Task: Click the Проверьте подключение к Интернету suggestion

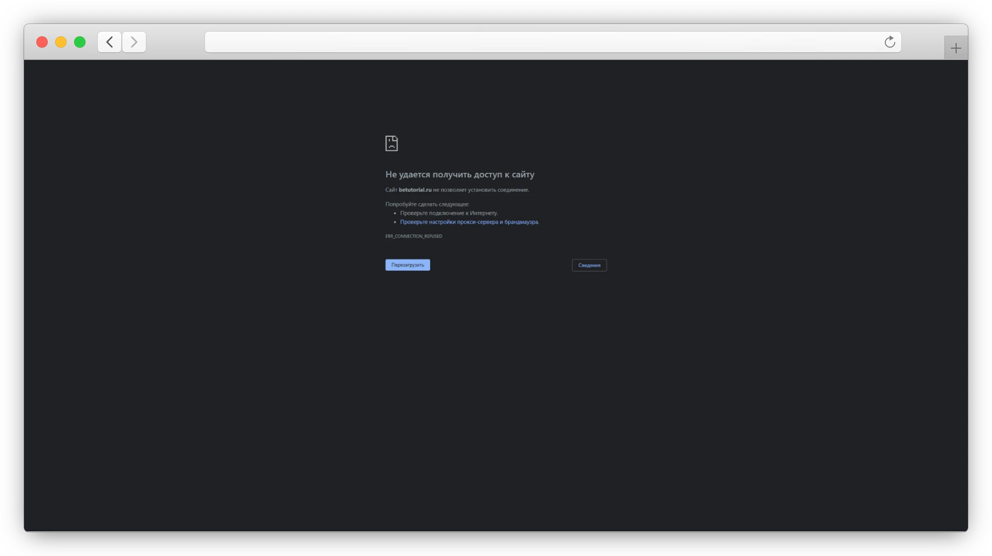Action: pos(449,213)
